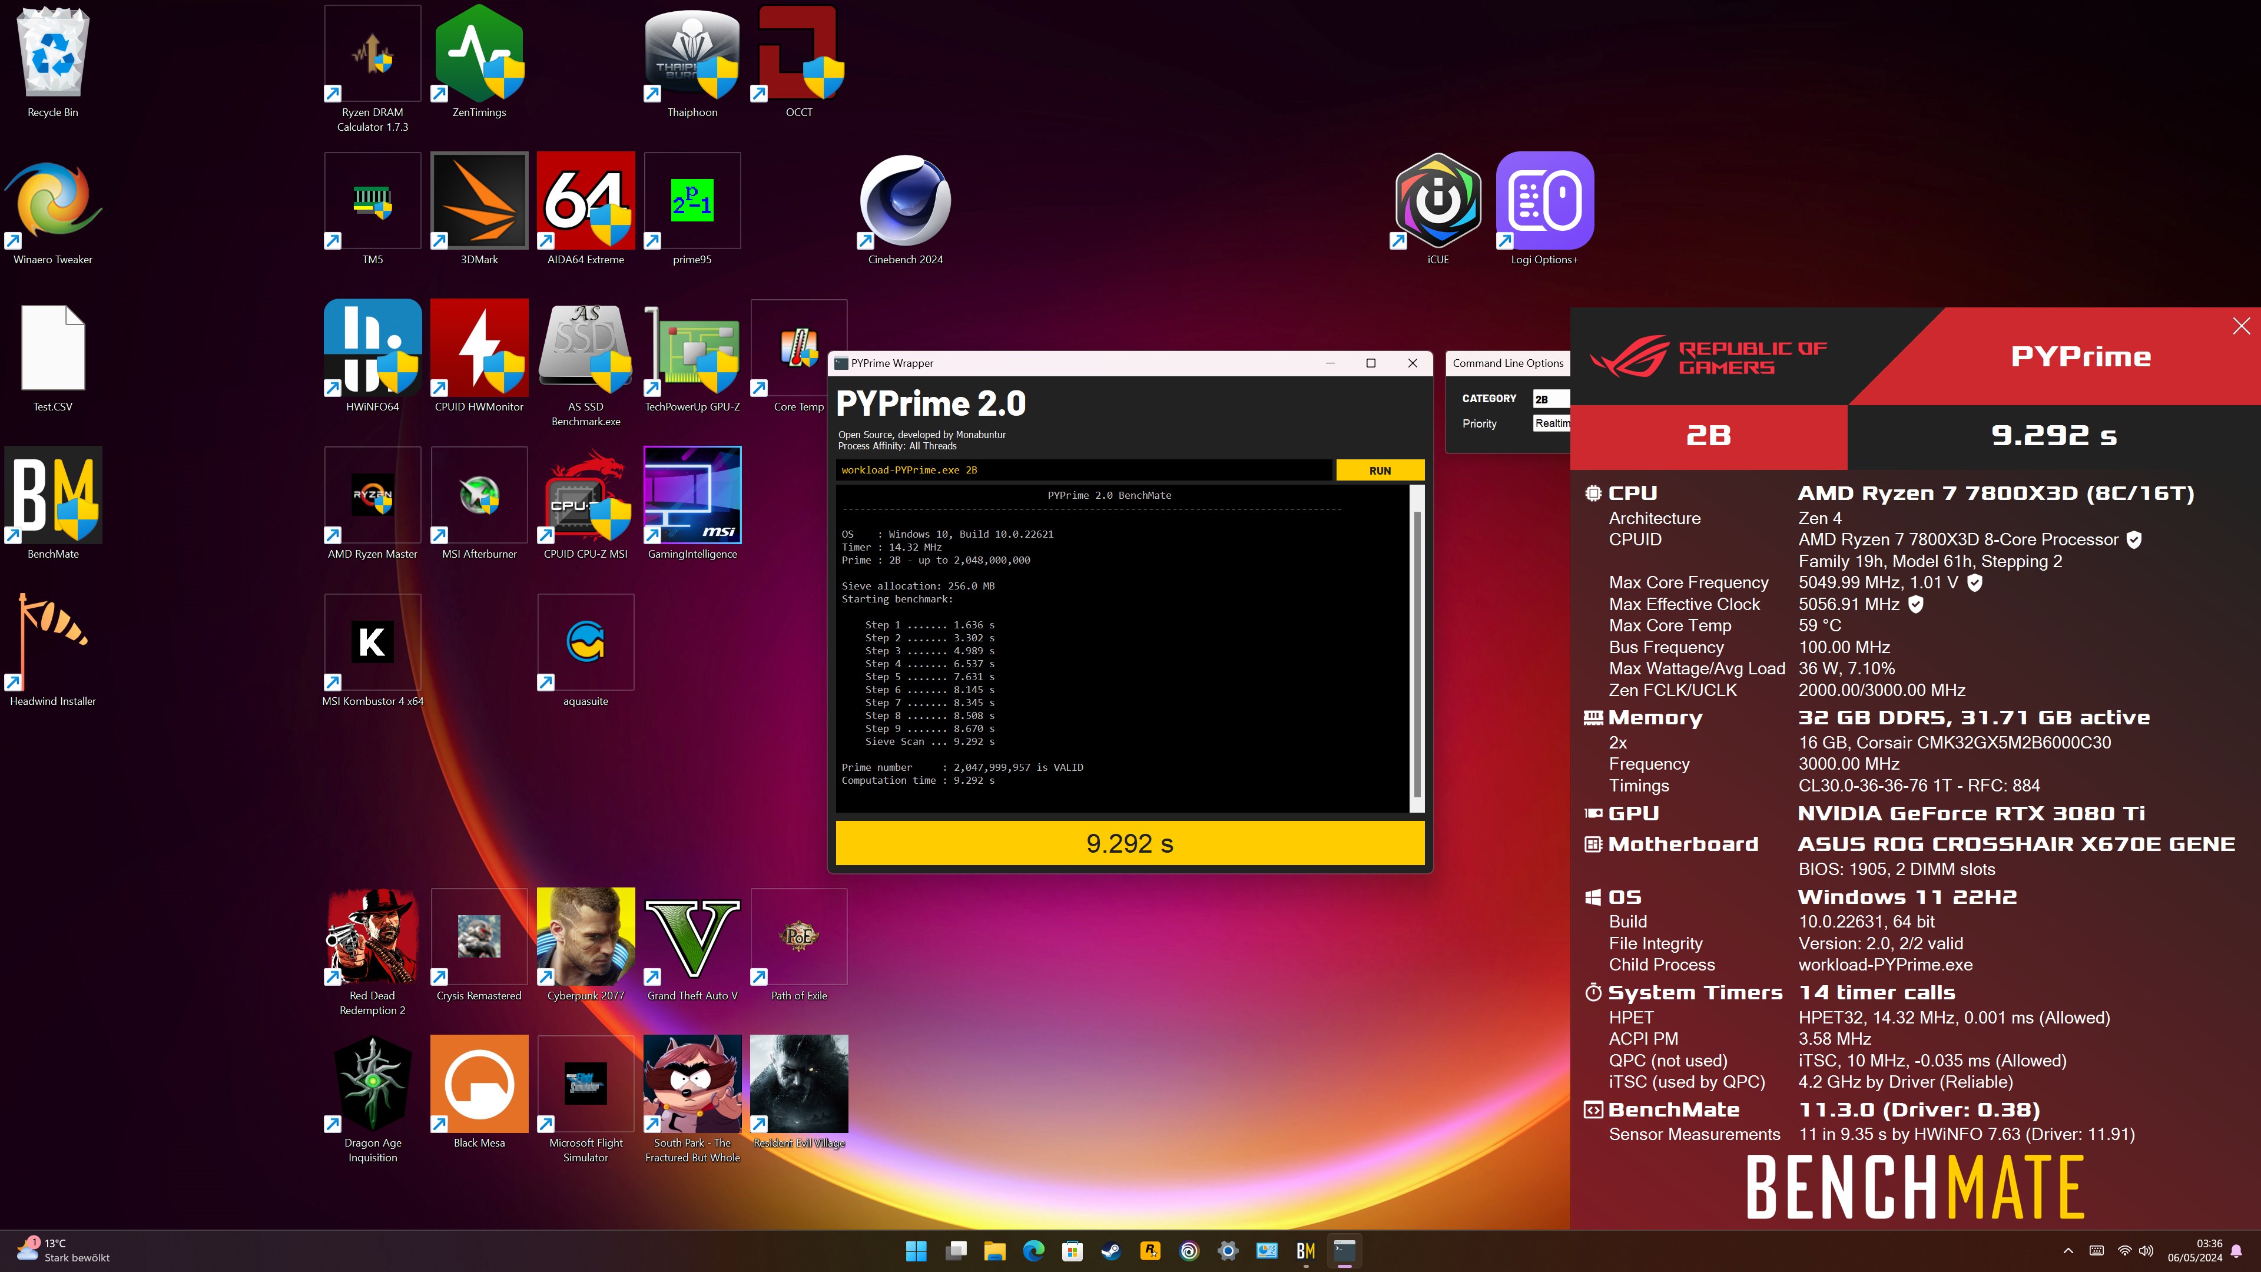2261x1272 pixels.
Task: Open the TM5 memory test shortcut
Action: 372,209
